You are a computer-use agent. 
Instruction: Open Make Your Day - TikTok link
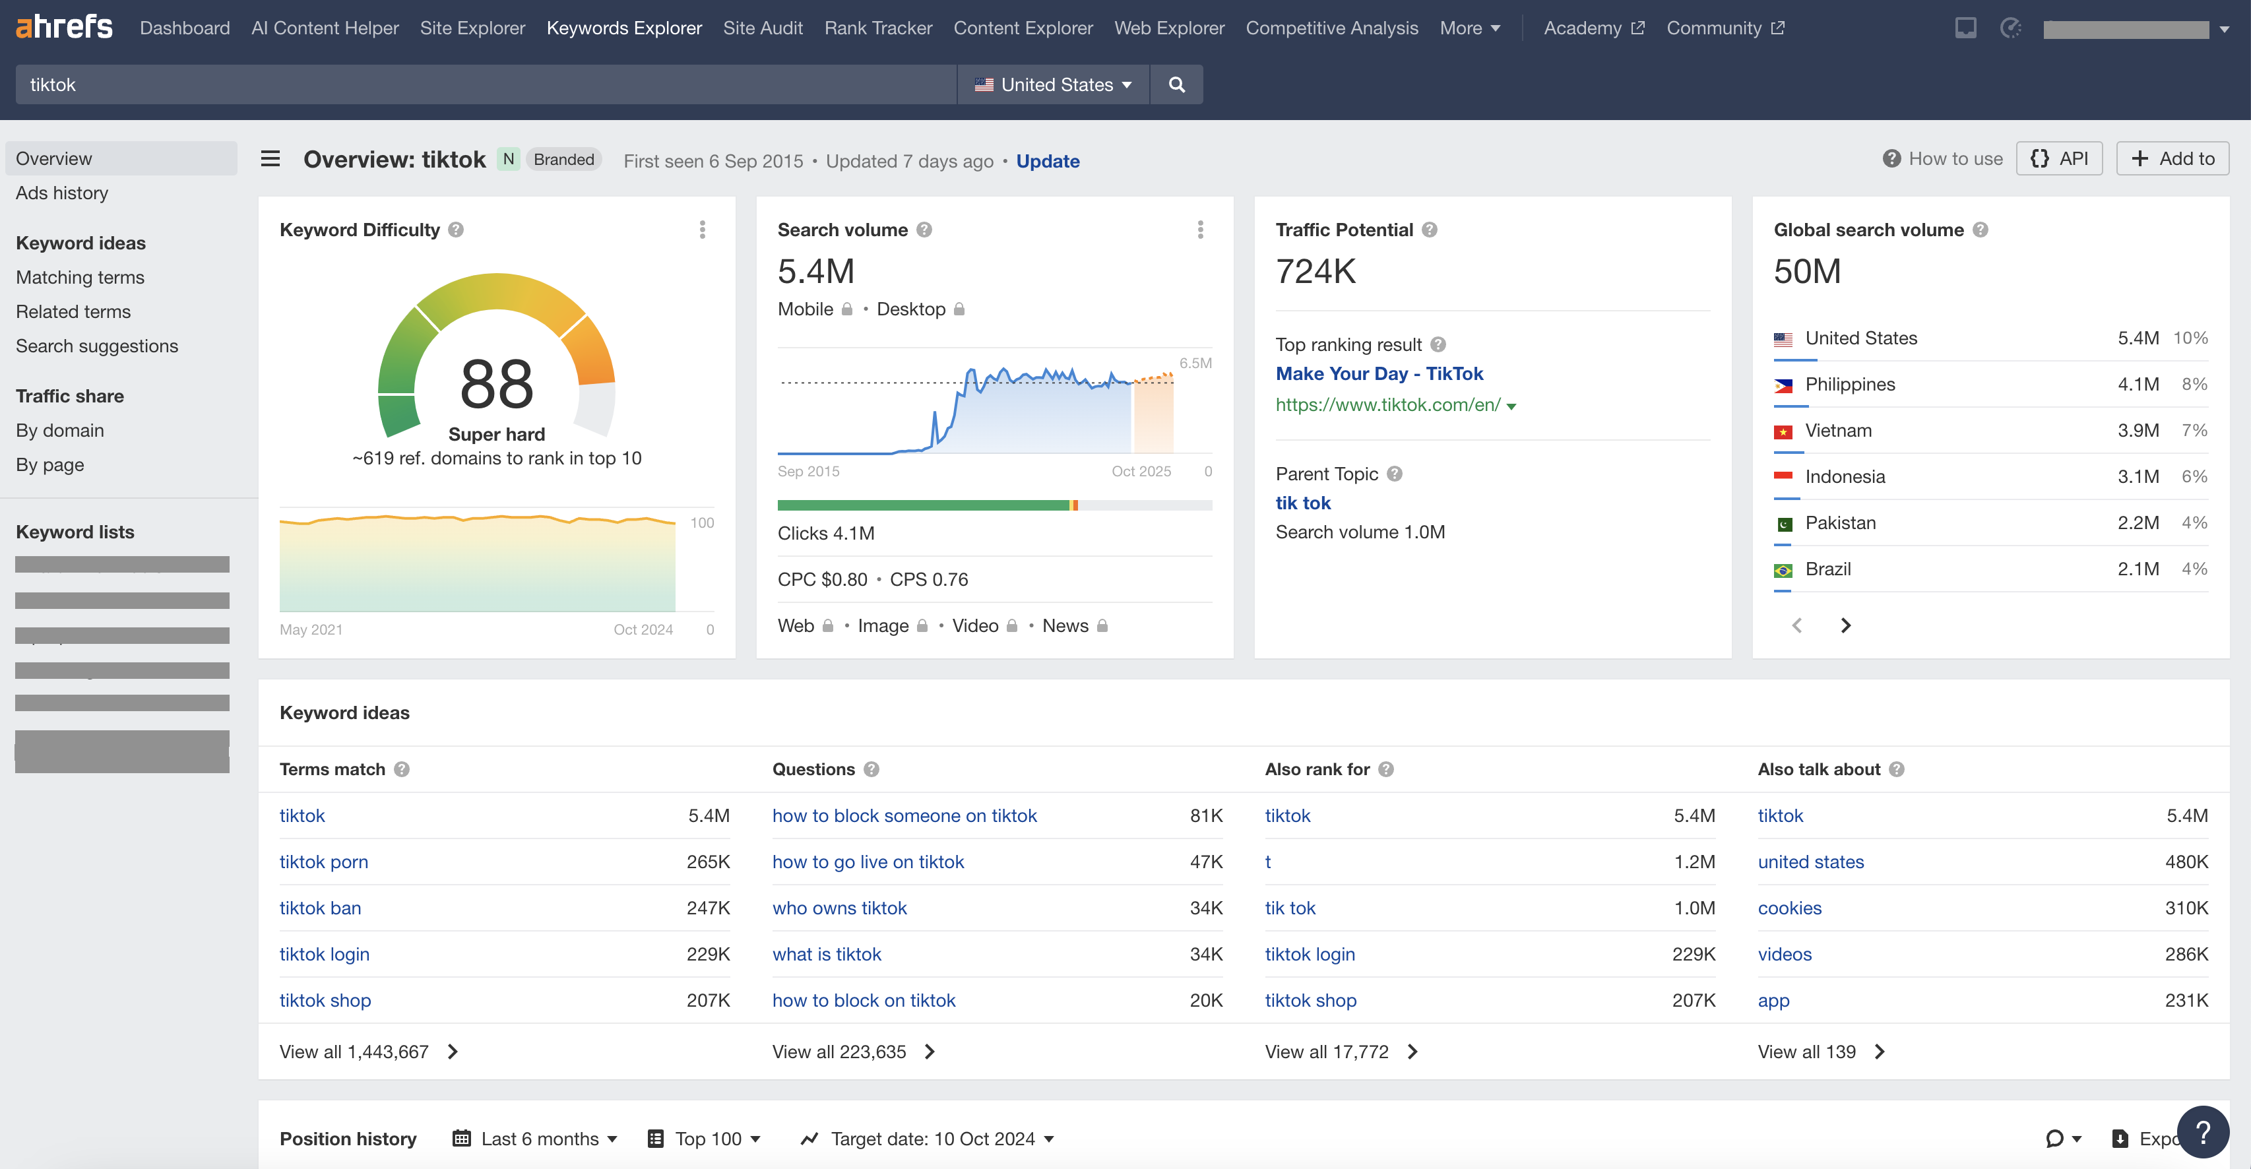(x=1379, y=374)
